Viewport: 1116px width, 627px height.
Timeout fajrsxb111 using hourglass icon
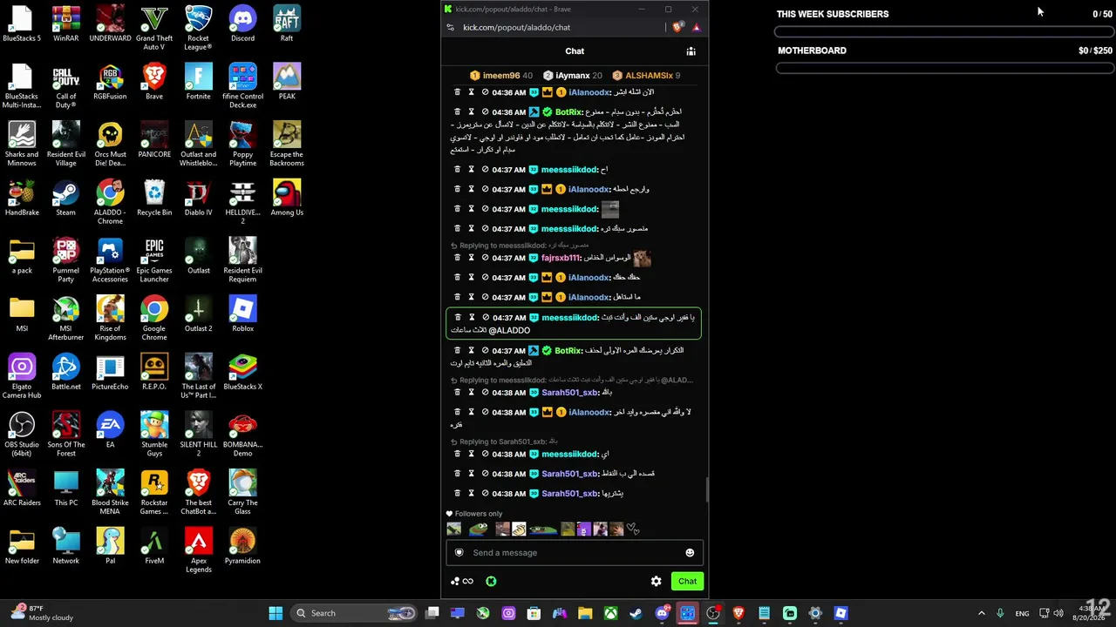[471, 258]
